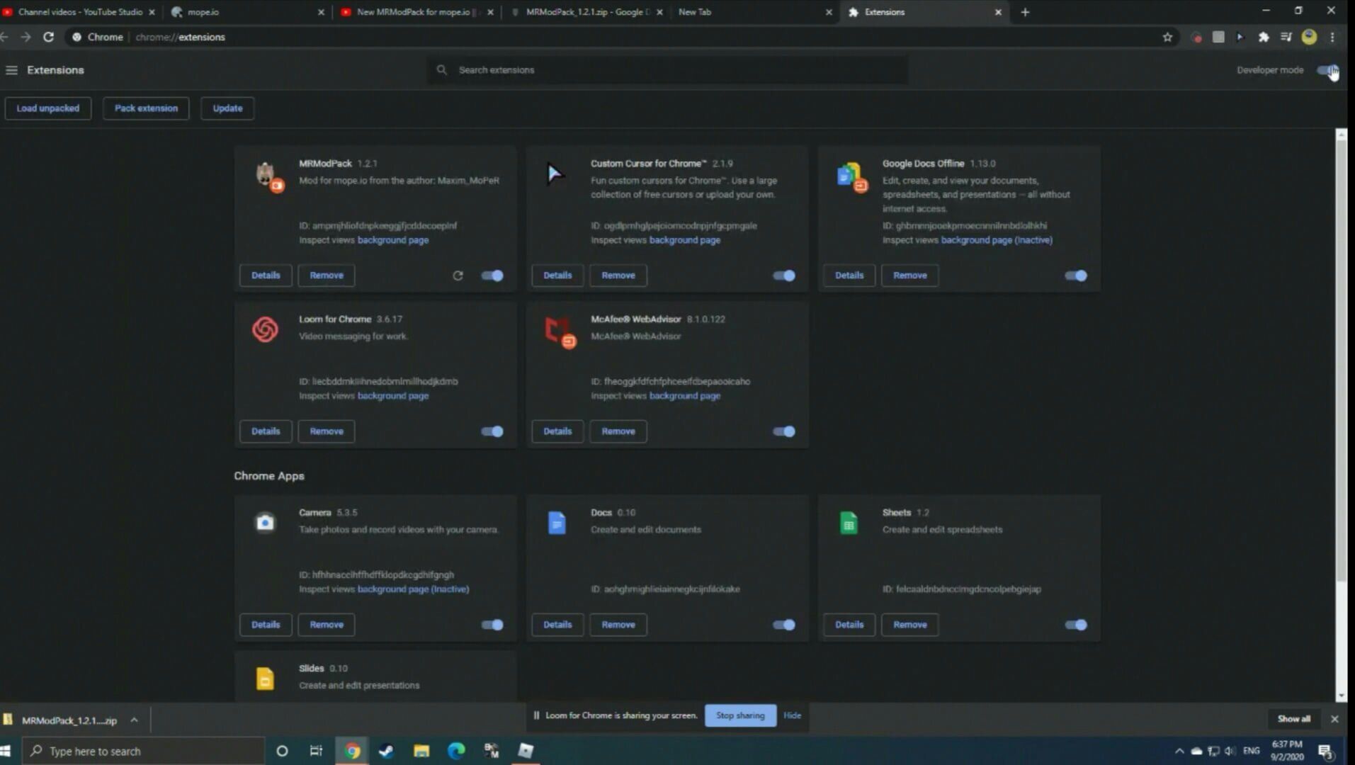Open the media control toolbar icon
The width and height of the screenshot is (1355, 765).
[1286, 37]
